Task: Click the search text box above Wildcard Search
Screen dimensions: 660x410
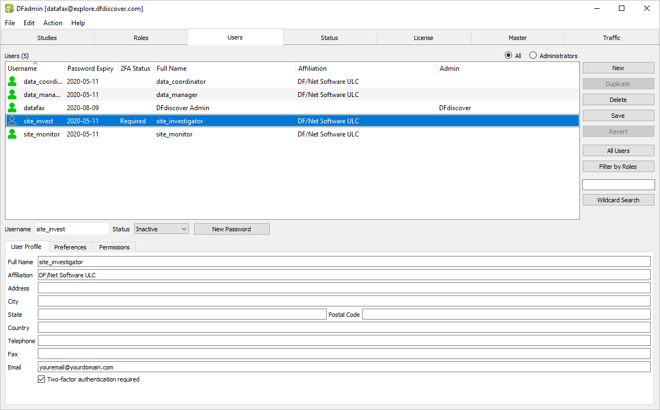Action: click(618, 185)
